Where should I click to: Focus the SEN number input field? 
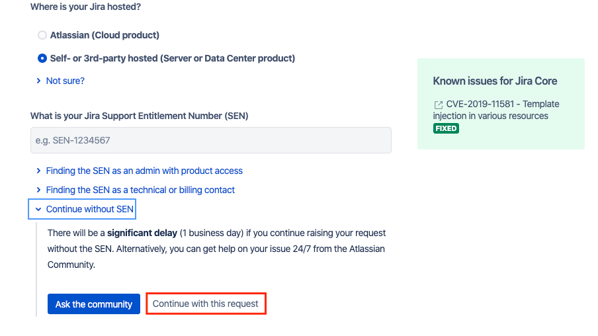(210, 140)
